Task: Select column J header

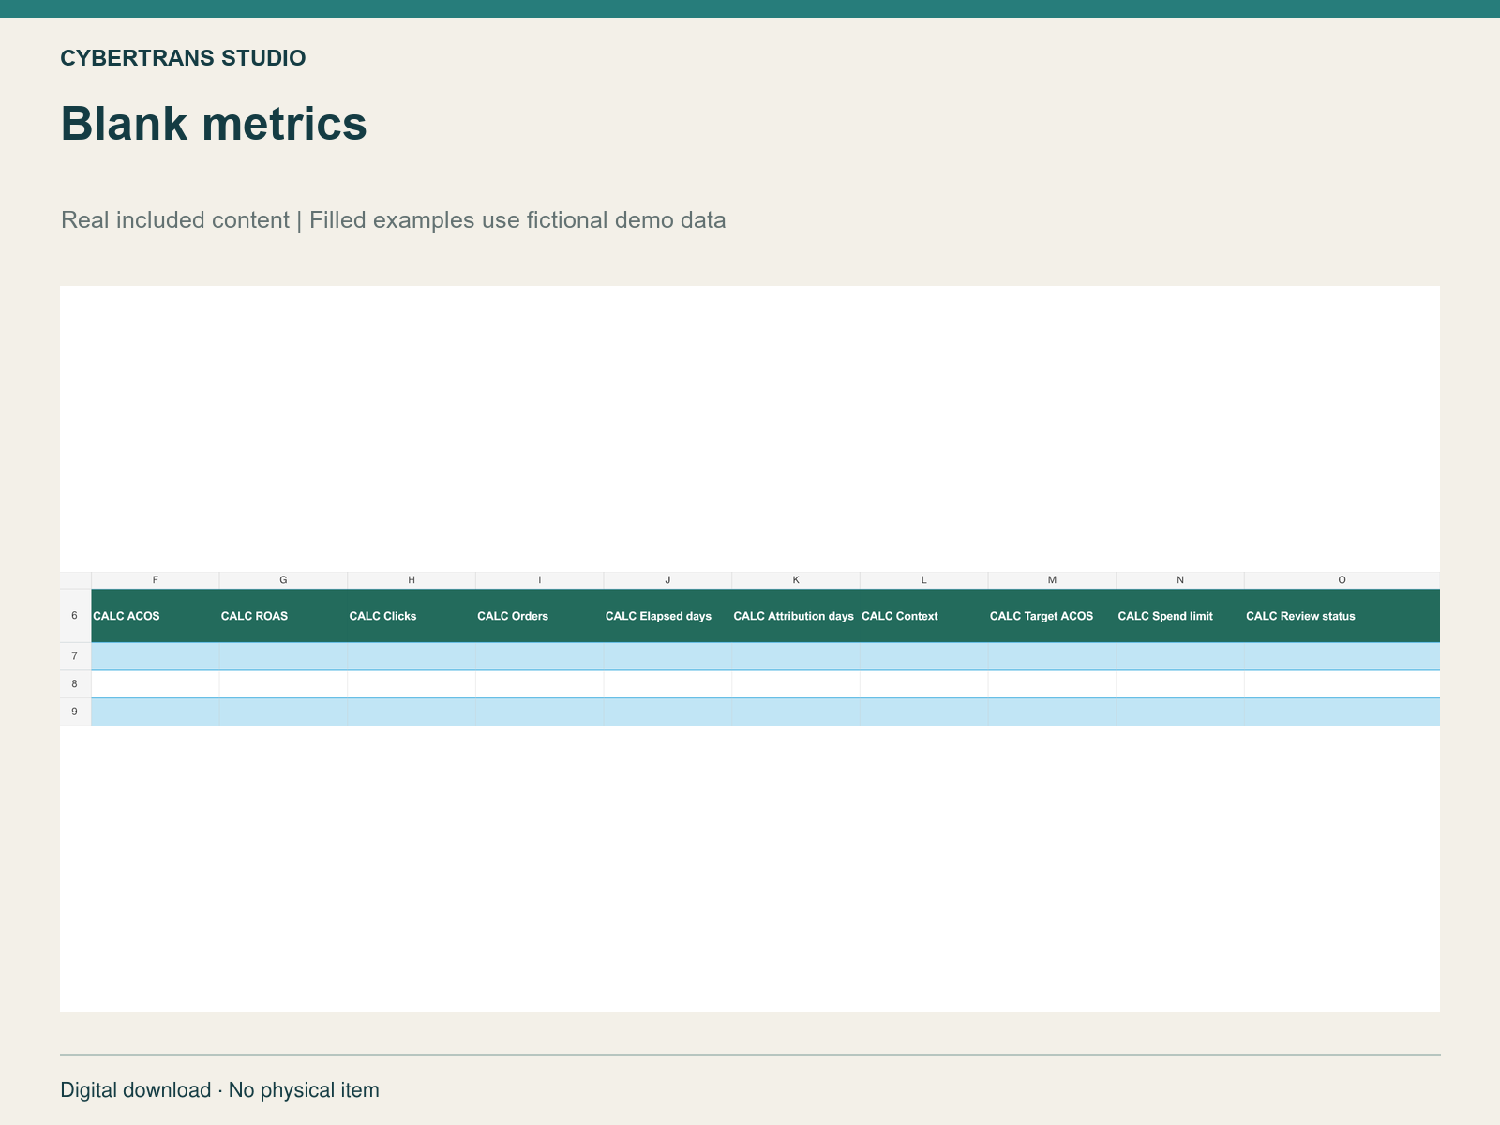Action: (x=667, y=580)
